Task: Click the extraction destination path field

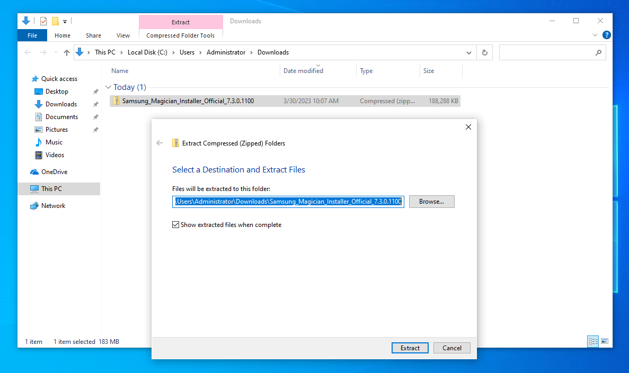Action: tap(288, 201)
